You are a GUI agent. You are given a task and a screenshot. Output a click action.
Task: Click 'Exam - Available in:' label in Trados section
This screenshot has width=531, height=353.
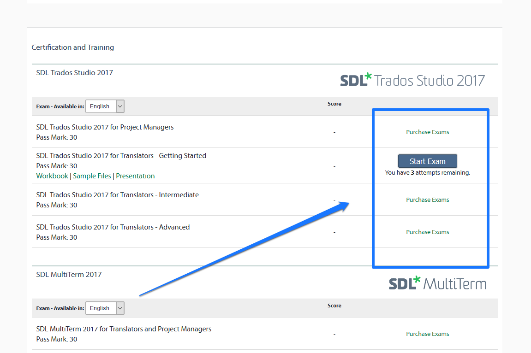click(60, 106)
